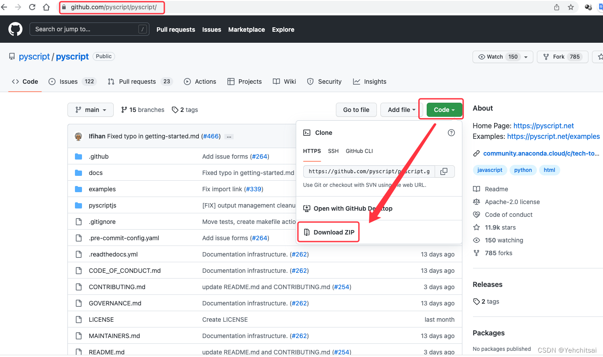
Task: Copy the HTTPS clone URL to clipboard
Action: click(444, 171)
